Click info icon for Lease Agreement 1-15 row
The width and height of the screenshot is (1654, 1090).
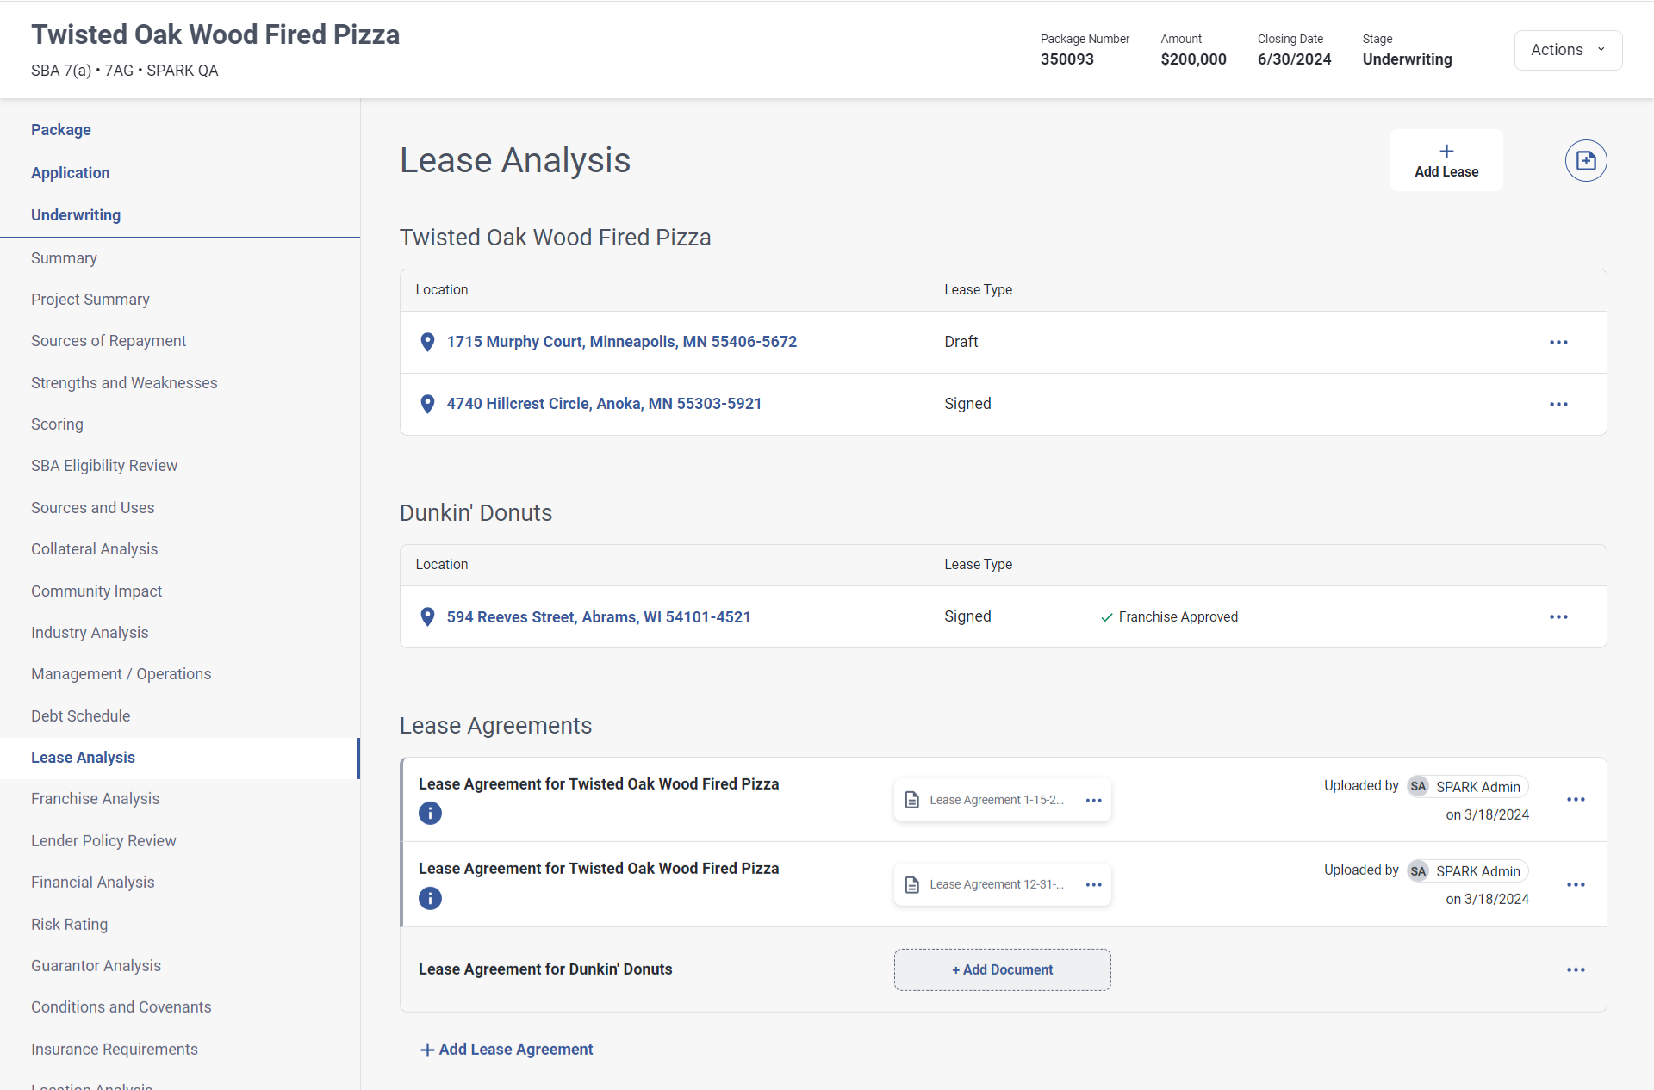pyautogui.click(x=430, y=813)
